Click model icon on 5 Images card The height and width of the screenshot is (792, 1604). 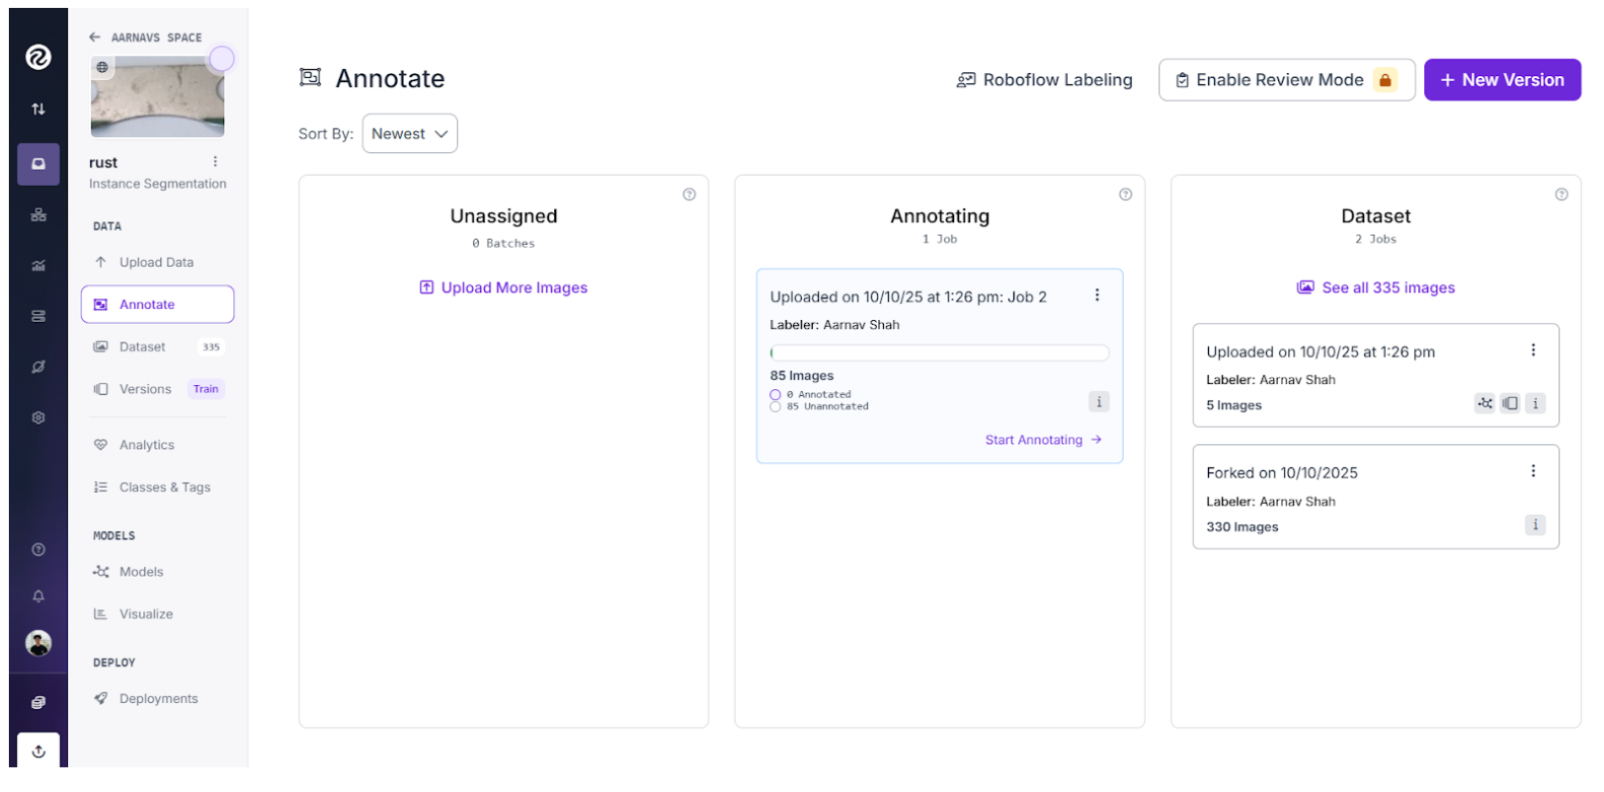click(x=1484, y=404)
